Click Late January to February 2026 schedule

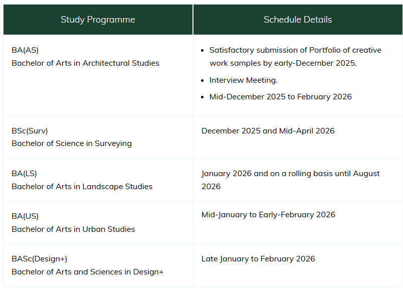258,259
